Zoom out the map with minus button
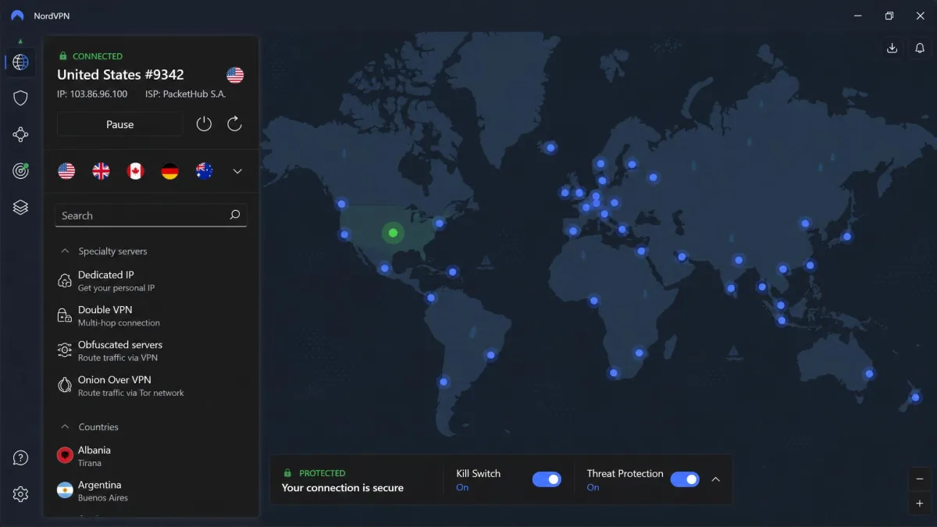The width and height of the screenshot is (937, 527). [920, 479]
